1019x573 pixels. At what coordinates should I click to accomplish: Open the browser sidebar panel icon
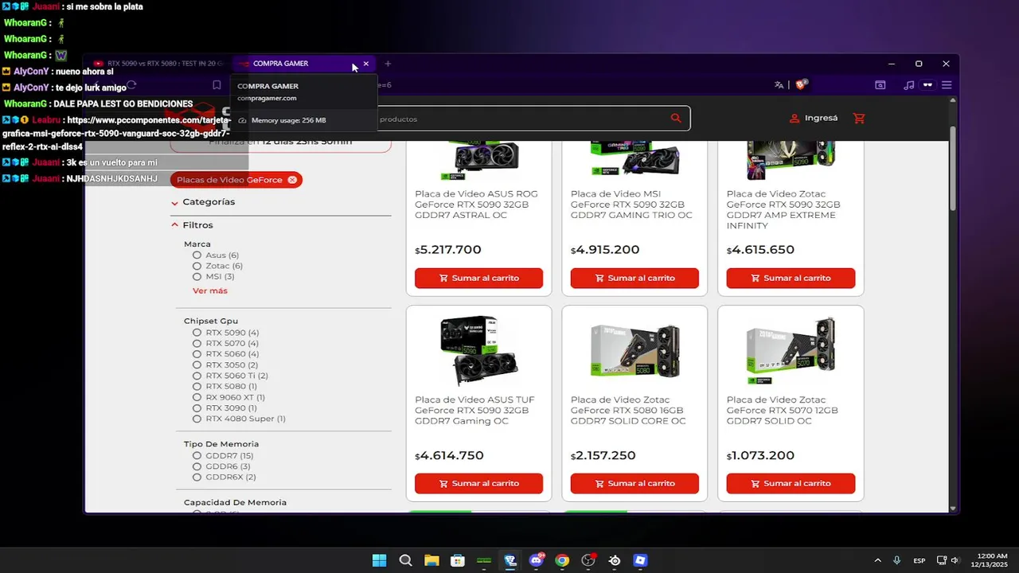point(880,84)
